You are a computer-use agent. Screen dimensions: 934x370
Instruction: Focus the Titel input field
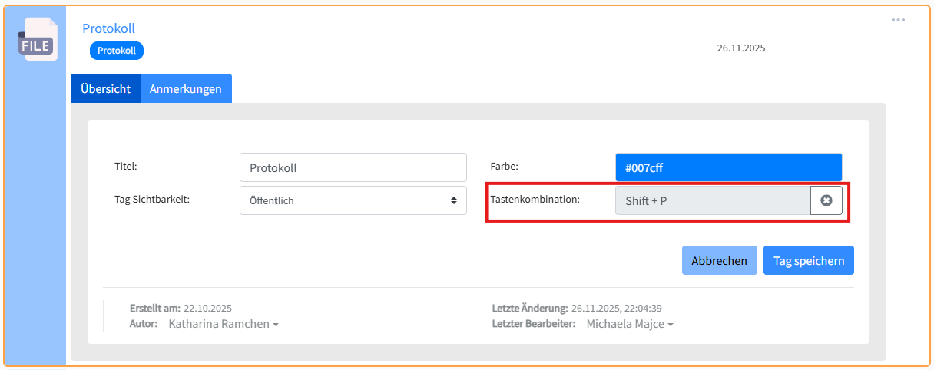(353, 167)
